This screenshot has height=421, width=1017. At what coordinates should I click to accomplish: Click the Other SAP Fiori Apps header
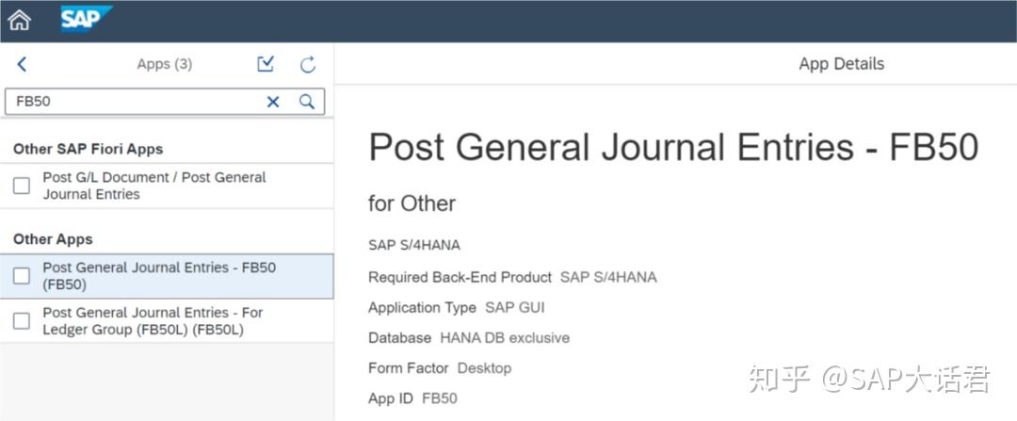click(x=89, y=149)
